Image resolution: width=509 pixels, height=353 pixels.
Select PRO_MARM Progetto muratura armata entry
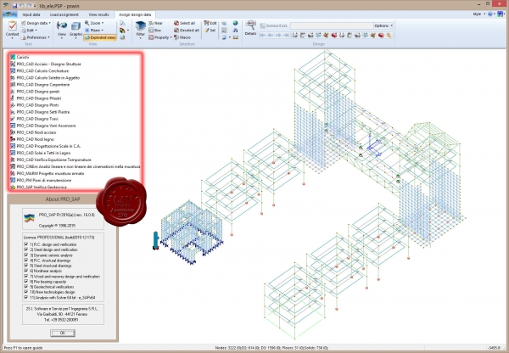tap(47, 173)
